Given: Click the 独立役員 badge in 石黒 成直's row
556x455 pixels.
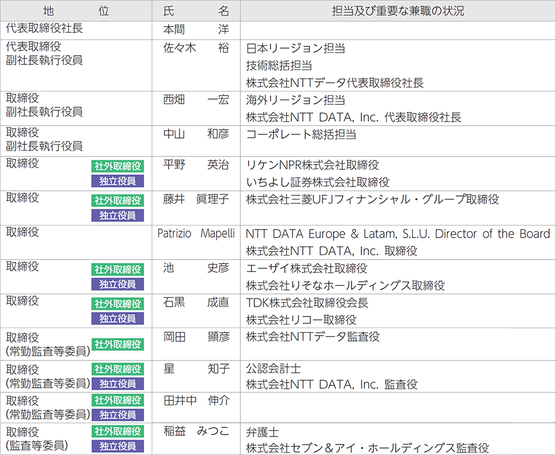Looking at the screenshot, I should [x=118, y=319].
